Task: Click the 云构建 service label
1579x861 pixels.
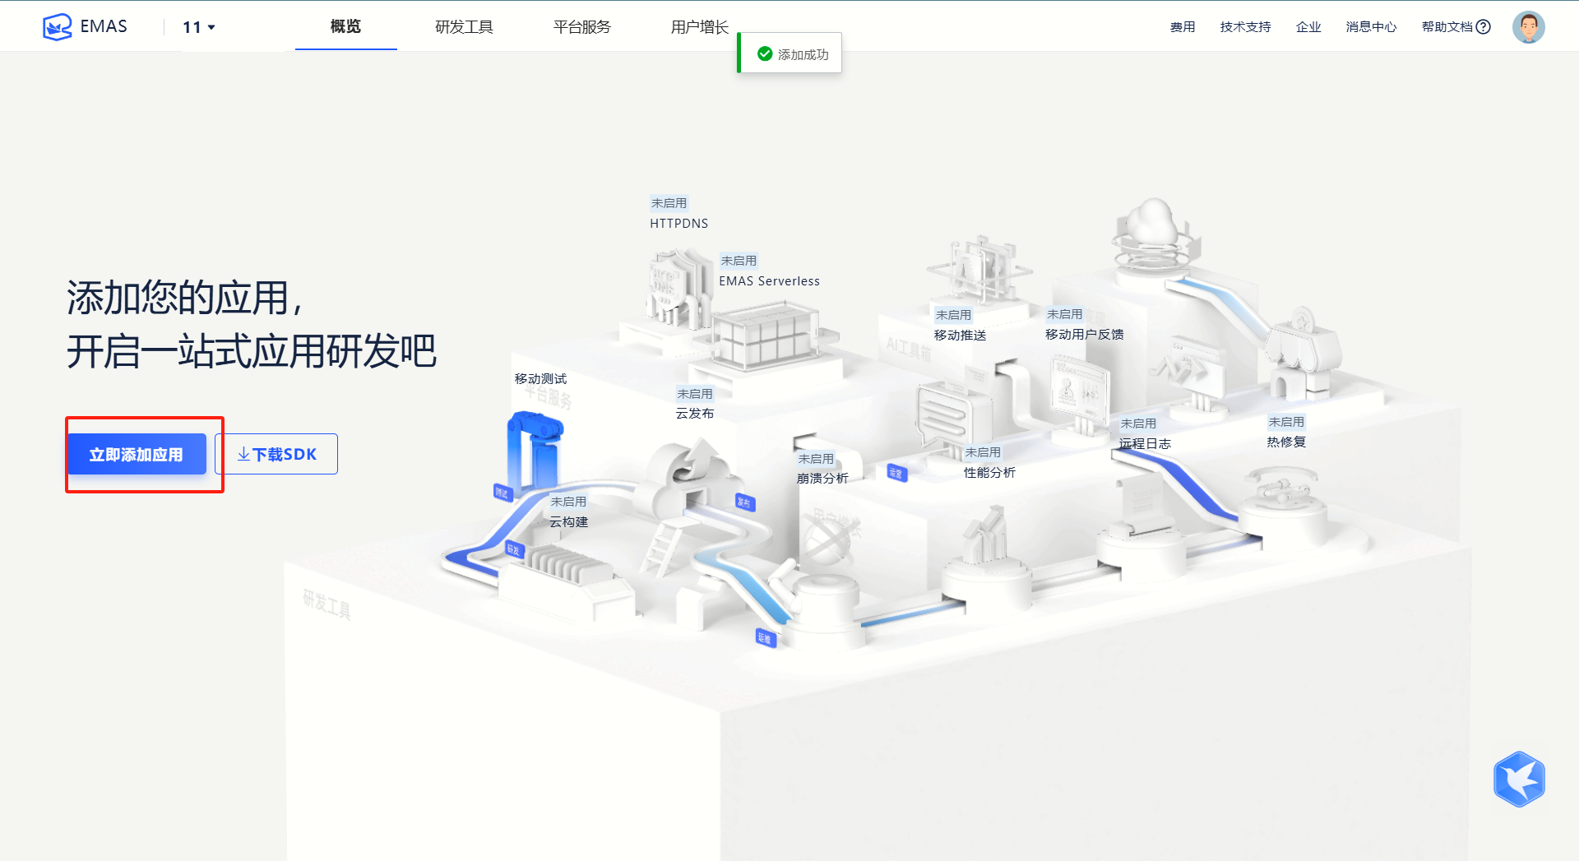Action: click(x=569, y=522)
